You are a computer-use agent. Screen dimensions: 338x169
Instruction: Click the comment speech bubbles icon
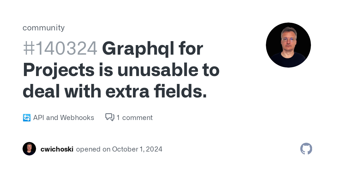click(110, 117)
